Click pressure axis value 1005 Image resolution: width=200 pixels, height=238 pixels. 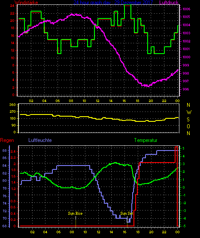pyautogui.click(x=186, y=17)
